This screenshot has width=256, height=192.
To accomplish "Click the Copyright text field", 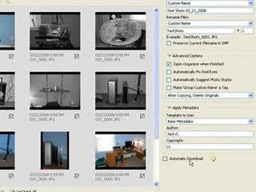I will coord(210,147).
